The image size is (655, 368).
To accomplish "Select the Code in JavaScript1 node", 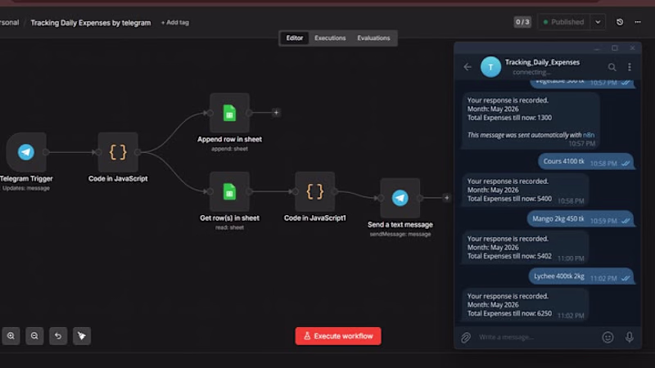I will click(315, 191).
